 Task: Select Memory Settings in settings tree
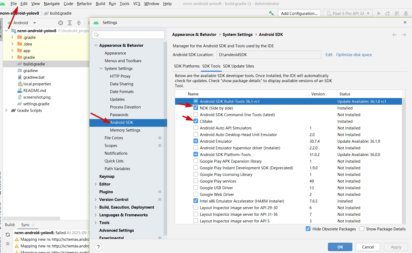tap(125, 130)
